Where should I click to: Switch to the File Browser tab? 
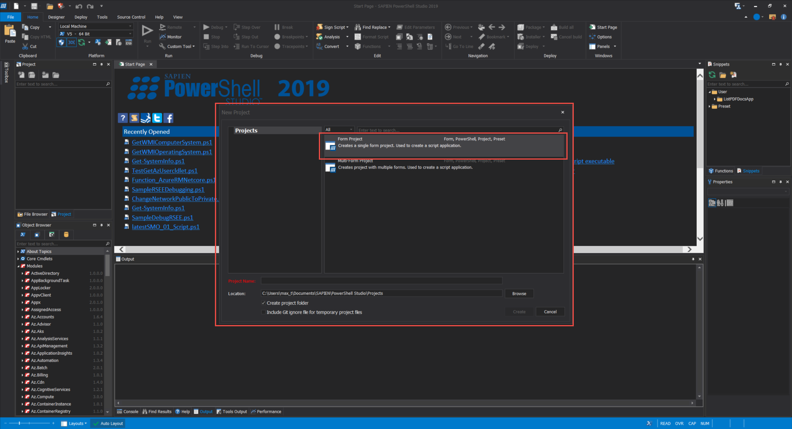point(33,214)
